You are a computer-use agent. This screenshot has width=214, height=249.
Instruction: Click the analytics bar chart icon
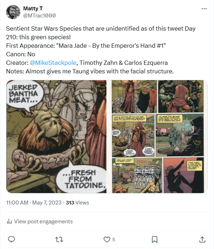point(9,222)
